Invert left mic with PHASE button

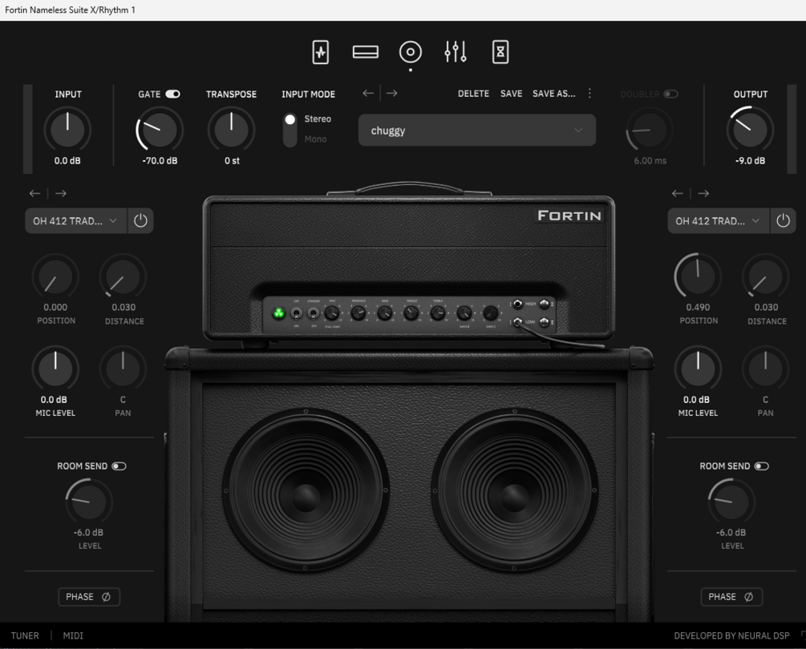click(x=89, y=597)
